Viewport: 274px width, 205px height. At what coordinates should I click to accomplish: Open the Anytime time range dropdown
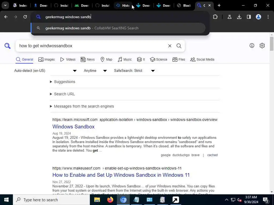(x=95, y=70)
